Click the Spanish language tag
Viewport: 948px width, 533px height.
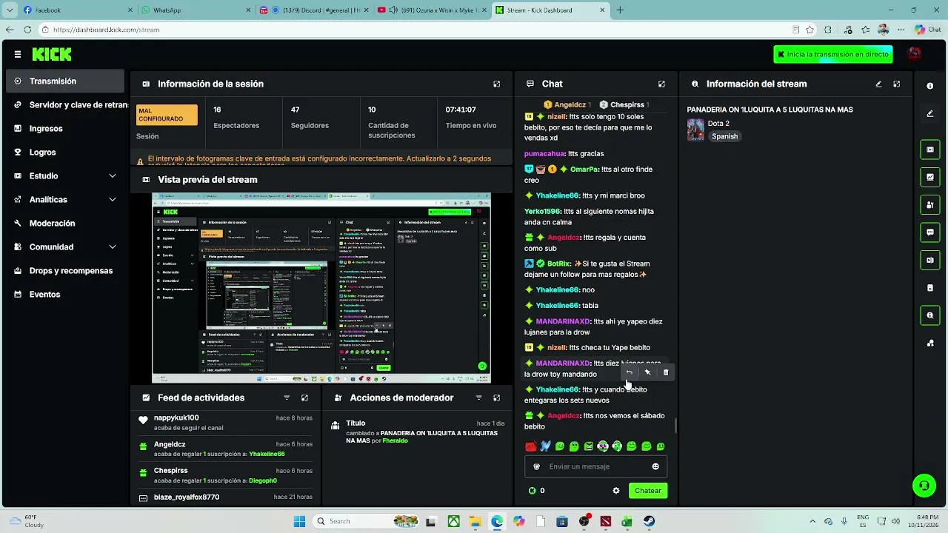(x=724, y=136)
